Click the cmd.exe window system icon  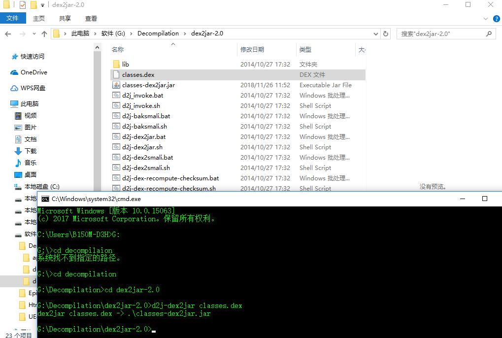point(45,199)
